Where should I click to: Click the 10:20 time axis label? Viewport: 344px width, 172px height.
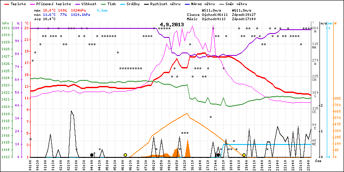pyautogui.click(x=185, y=165)
